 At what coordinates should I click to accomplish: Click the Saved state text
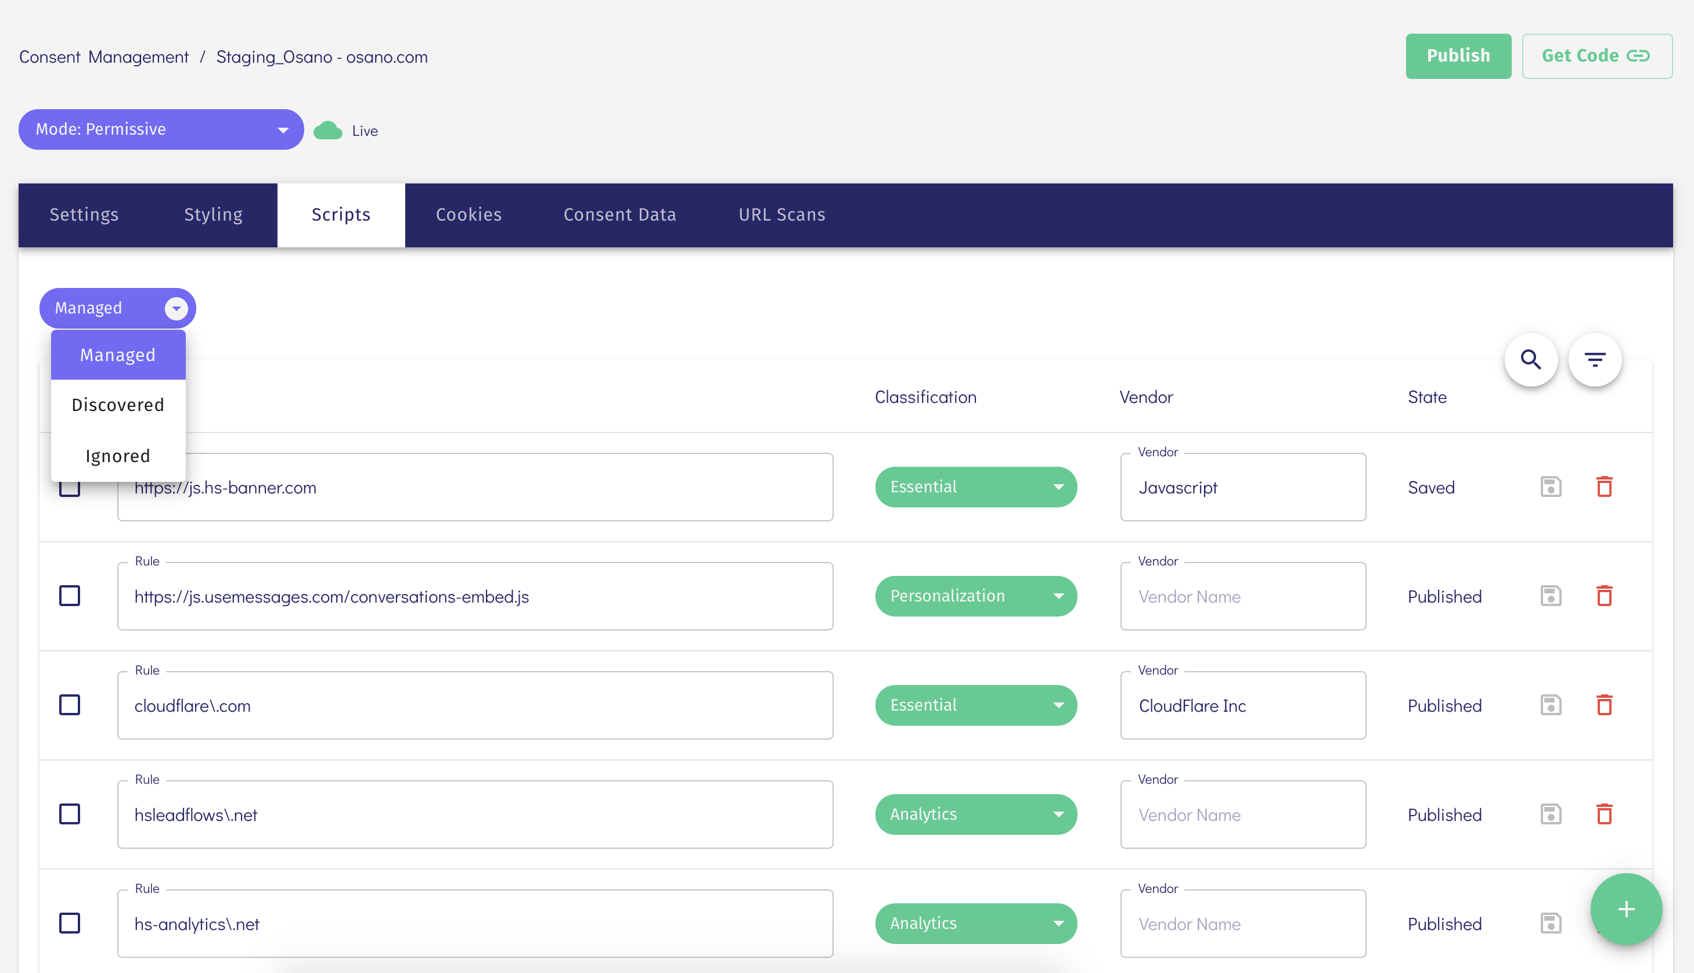click(x=1430, y=487)
